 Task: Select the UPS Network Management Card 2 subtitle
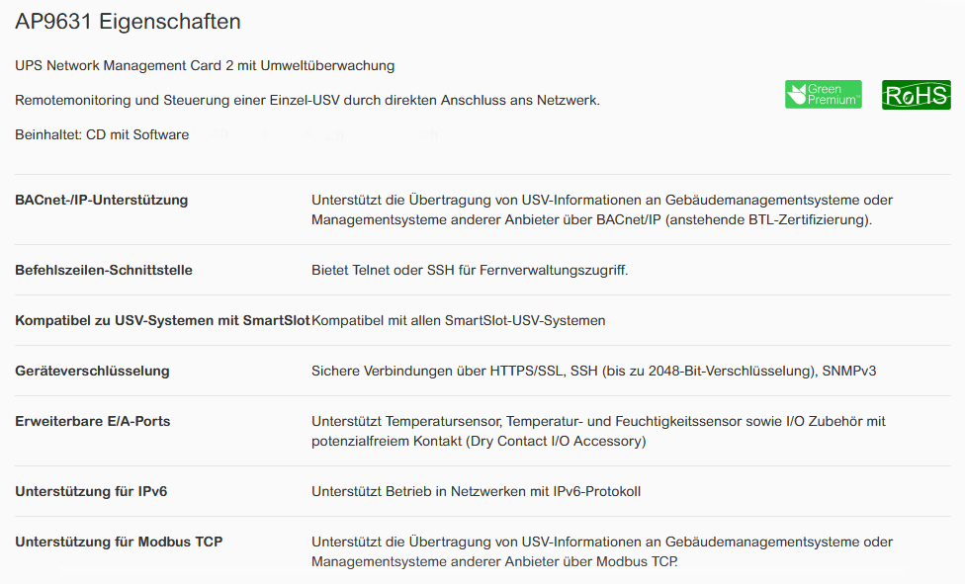205,65
